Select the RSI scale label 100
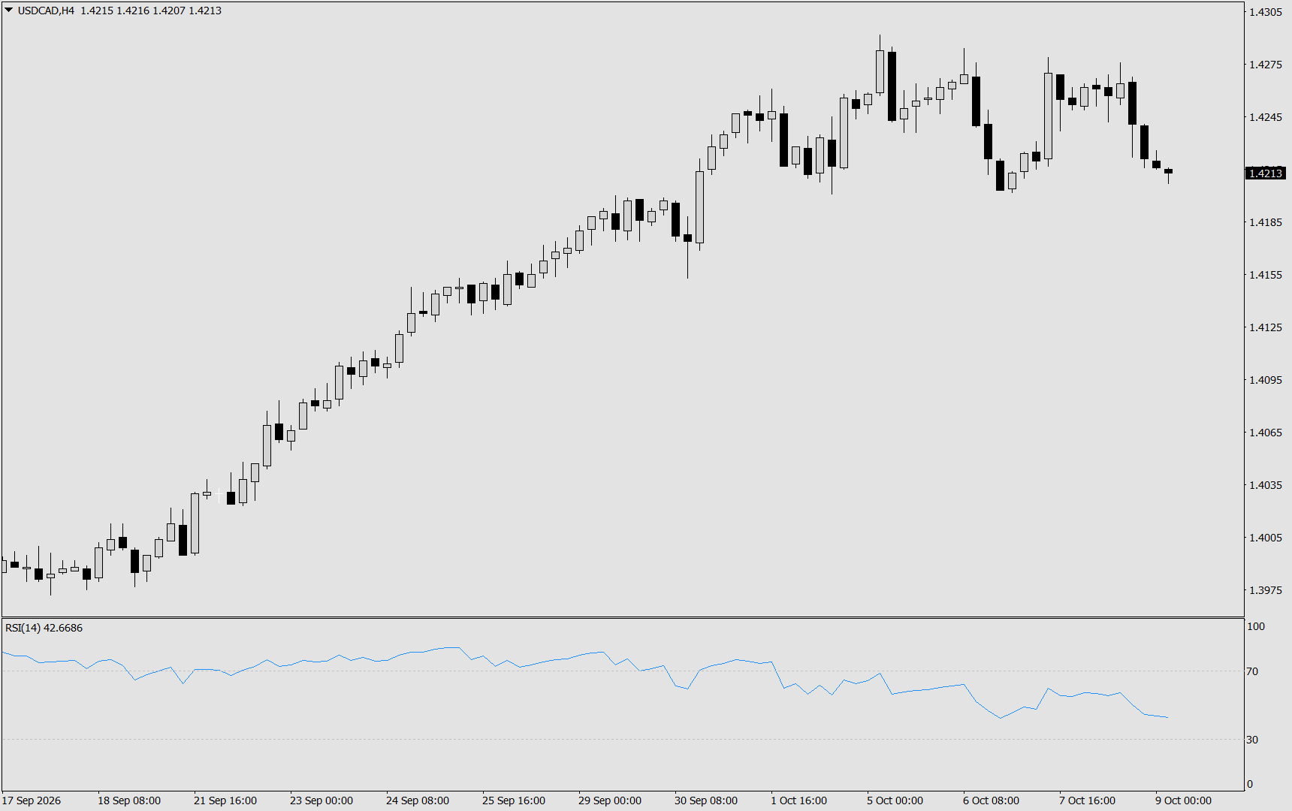 click(1256, 626)
